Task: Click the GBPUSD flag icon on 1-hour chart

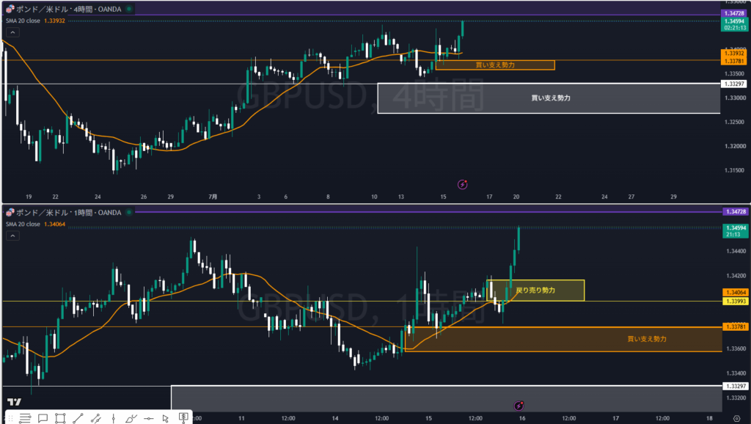Action: point(10,212)
